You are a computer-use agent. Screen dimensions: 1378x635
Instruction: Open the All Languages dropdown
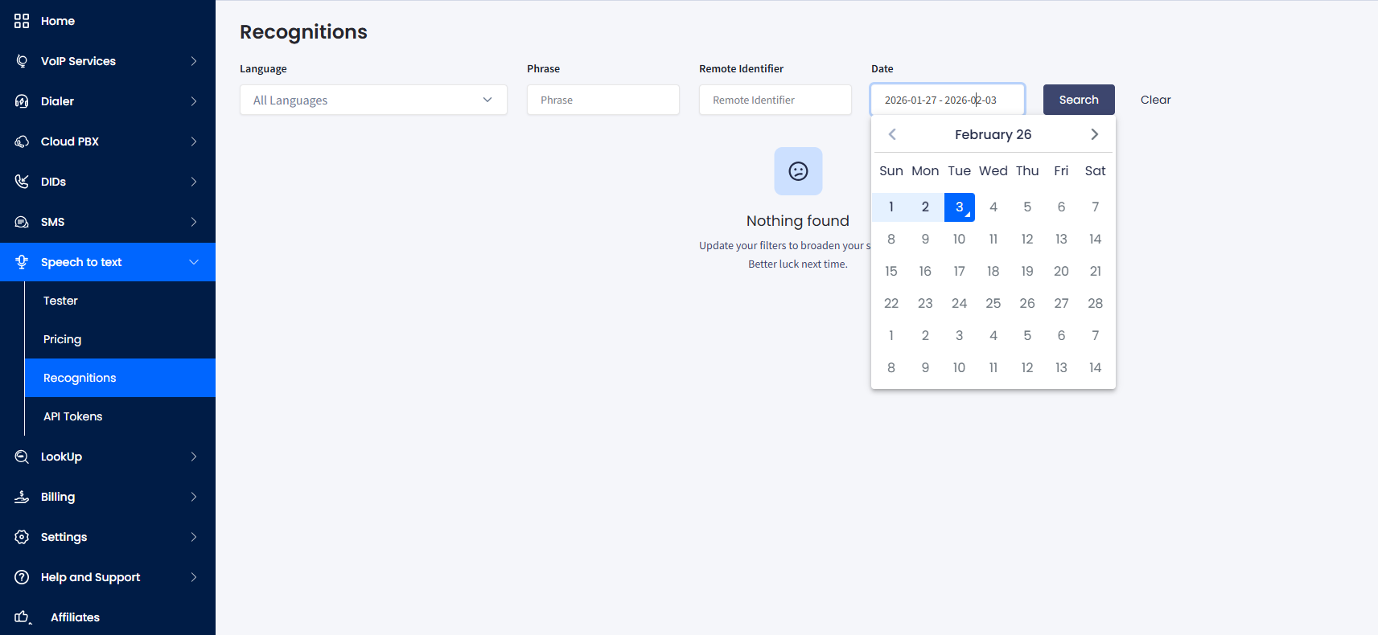click(373, 100)
